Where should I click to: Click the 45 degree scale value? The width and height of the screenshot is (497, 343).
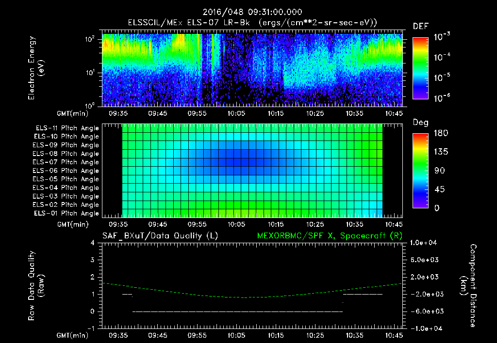440,189
